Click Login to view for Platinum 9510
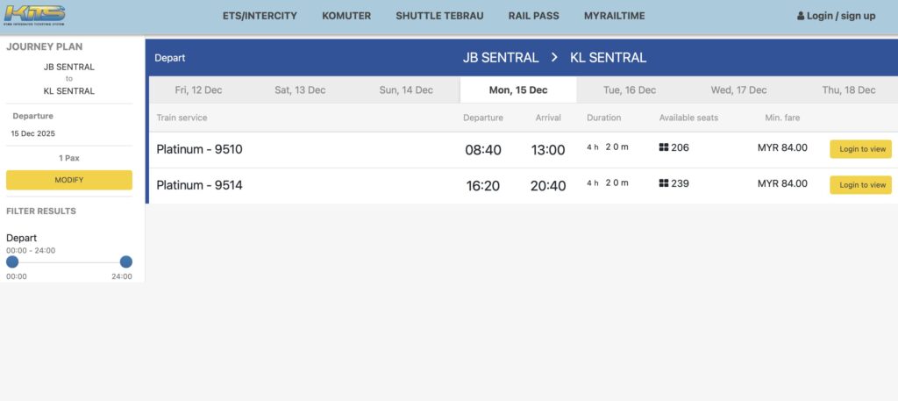 pyautogui.click(x=860, y=149)
